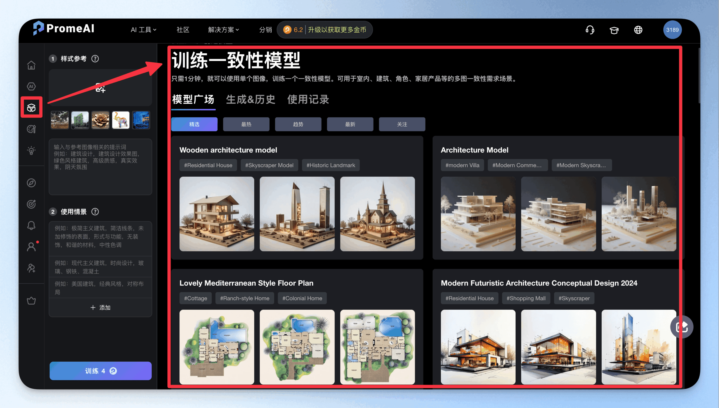Screen dimensions: 719x408
Task: Open the graduation cap tutorials icon
Action: coord(614,30)
